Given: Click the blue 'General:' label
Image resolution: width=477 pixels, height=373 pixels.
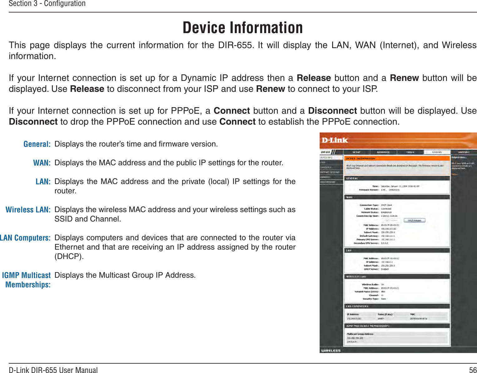Looking at the screenshot, I should [37, 144].
